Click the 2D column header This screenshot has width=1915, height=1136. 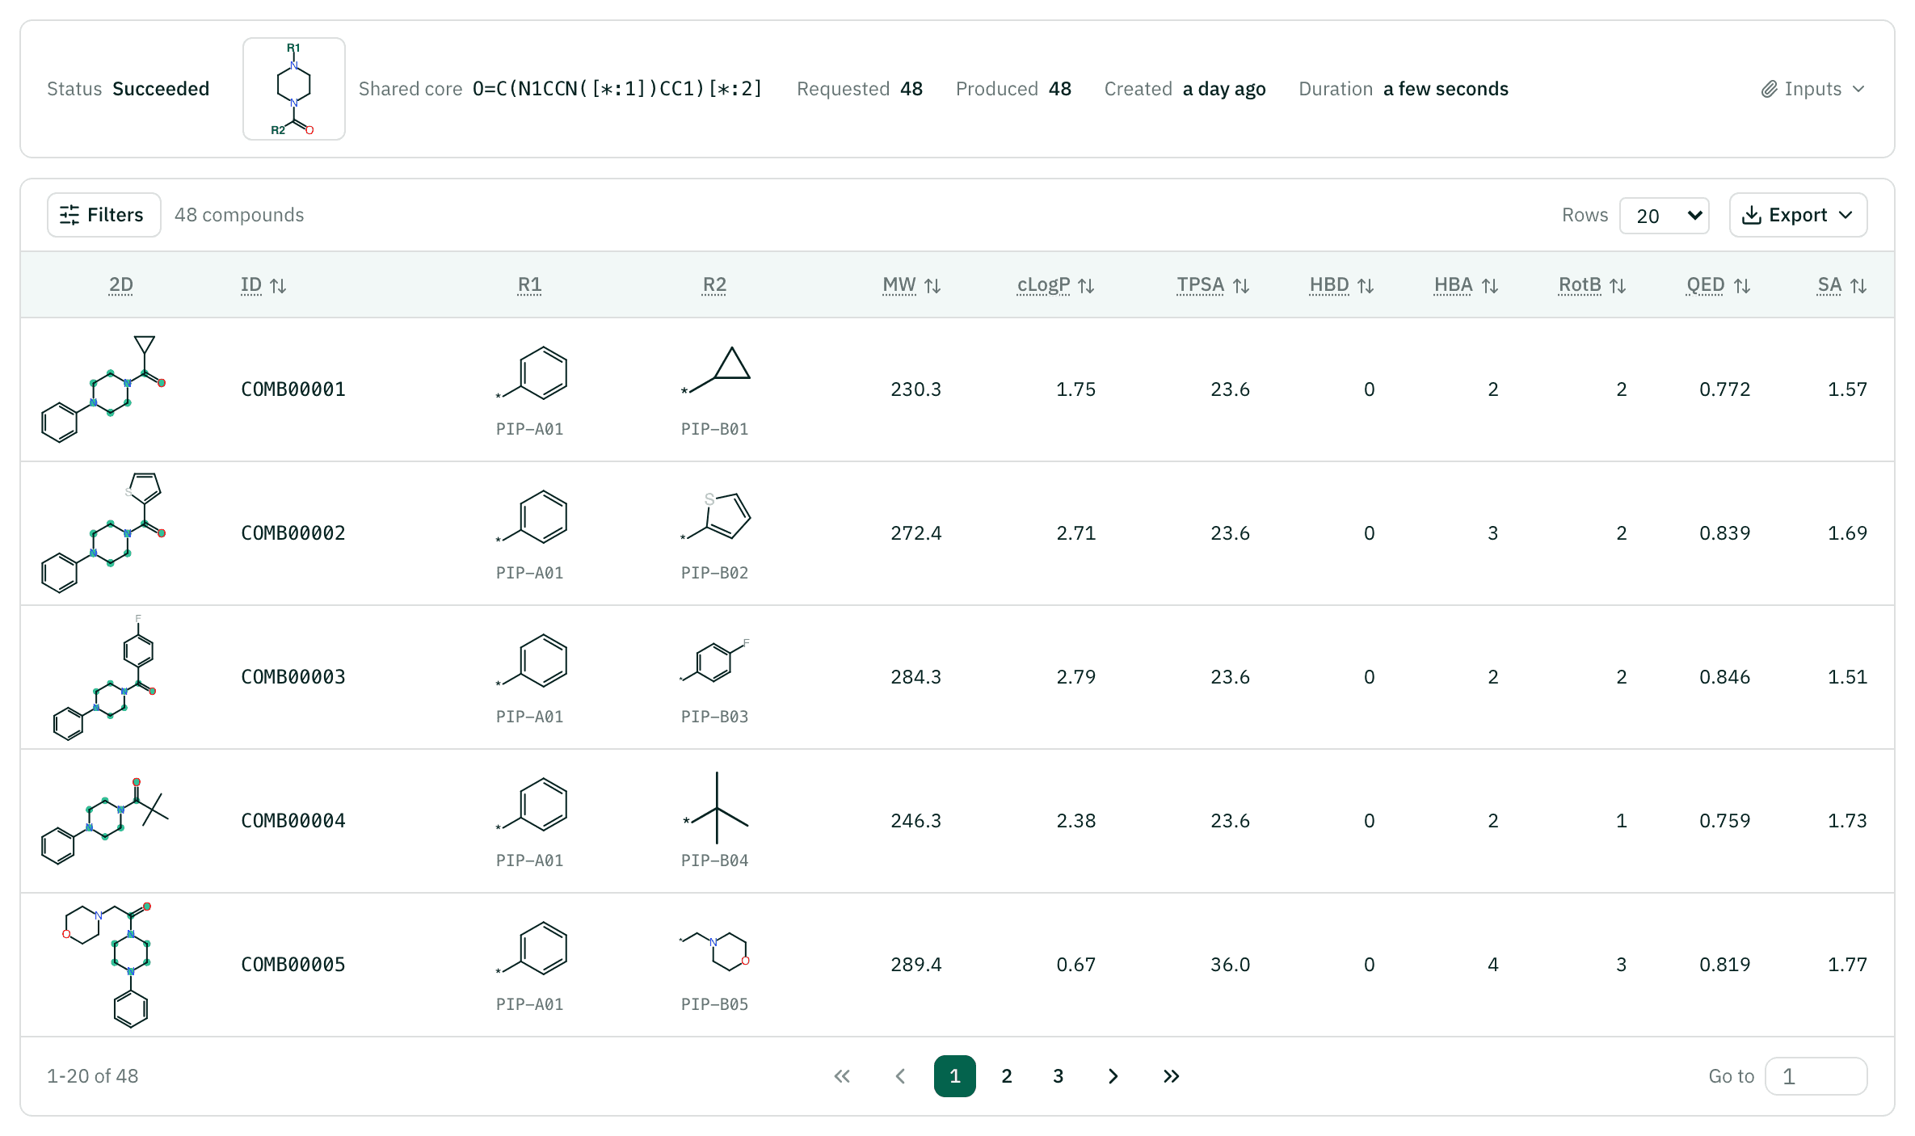[x=121, y=285]
